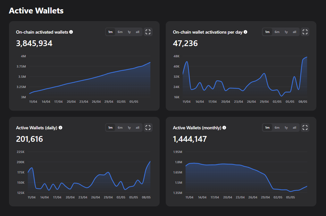Viewport: 326px width, 216px height.
Task: Click the peak near 29/04 on daily activations chart
Action: click(264, 74)
